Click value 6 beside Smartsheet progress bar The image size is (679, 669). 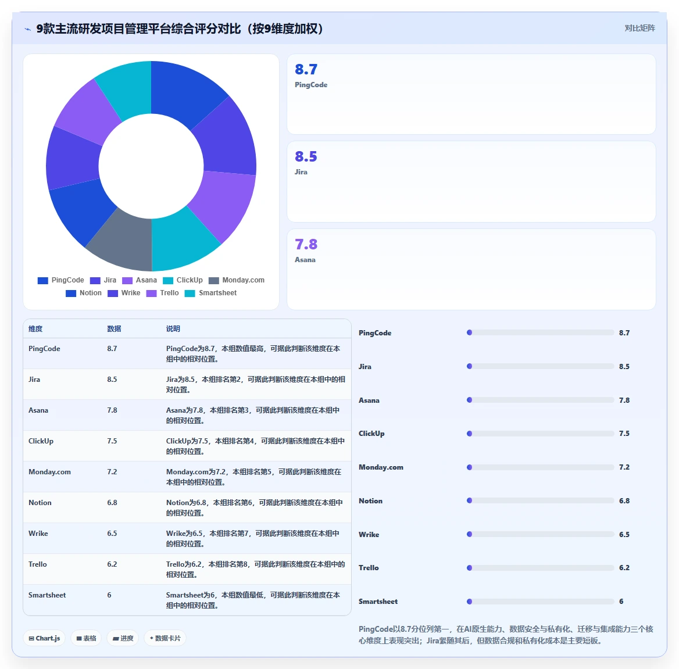(621, 602)
